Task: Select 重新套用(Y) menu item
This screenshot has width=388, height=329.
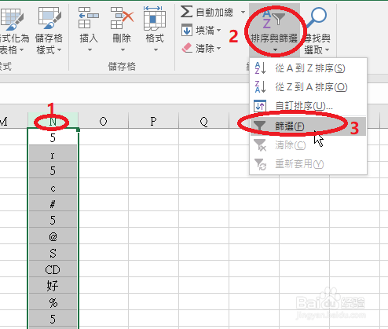Action: tap(308, 164)
